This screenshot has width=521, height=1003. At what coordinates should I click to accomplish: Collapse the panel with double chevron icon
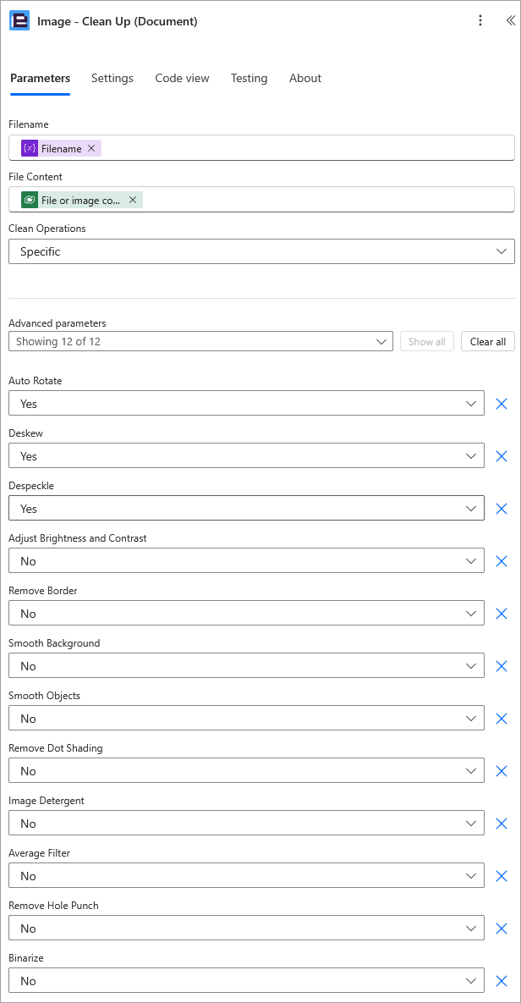tap(510, 20)
